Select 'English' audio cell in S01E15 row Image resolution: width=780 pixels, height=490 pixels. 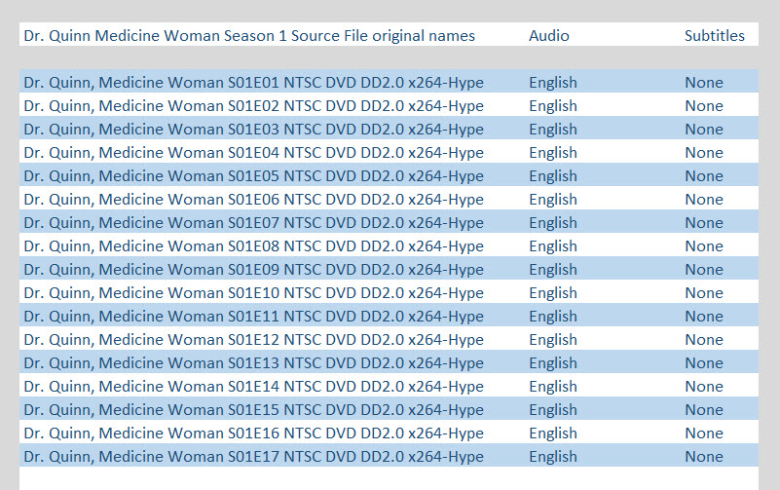pos(553,410)
